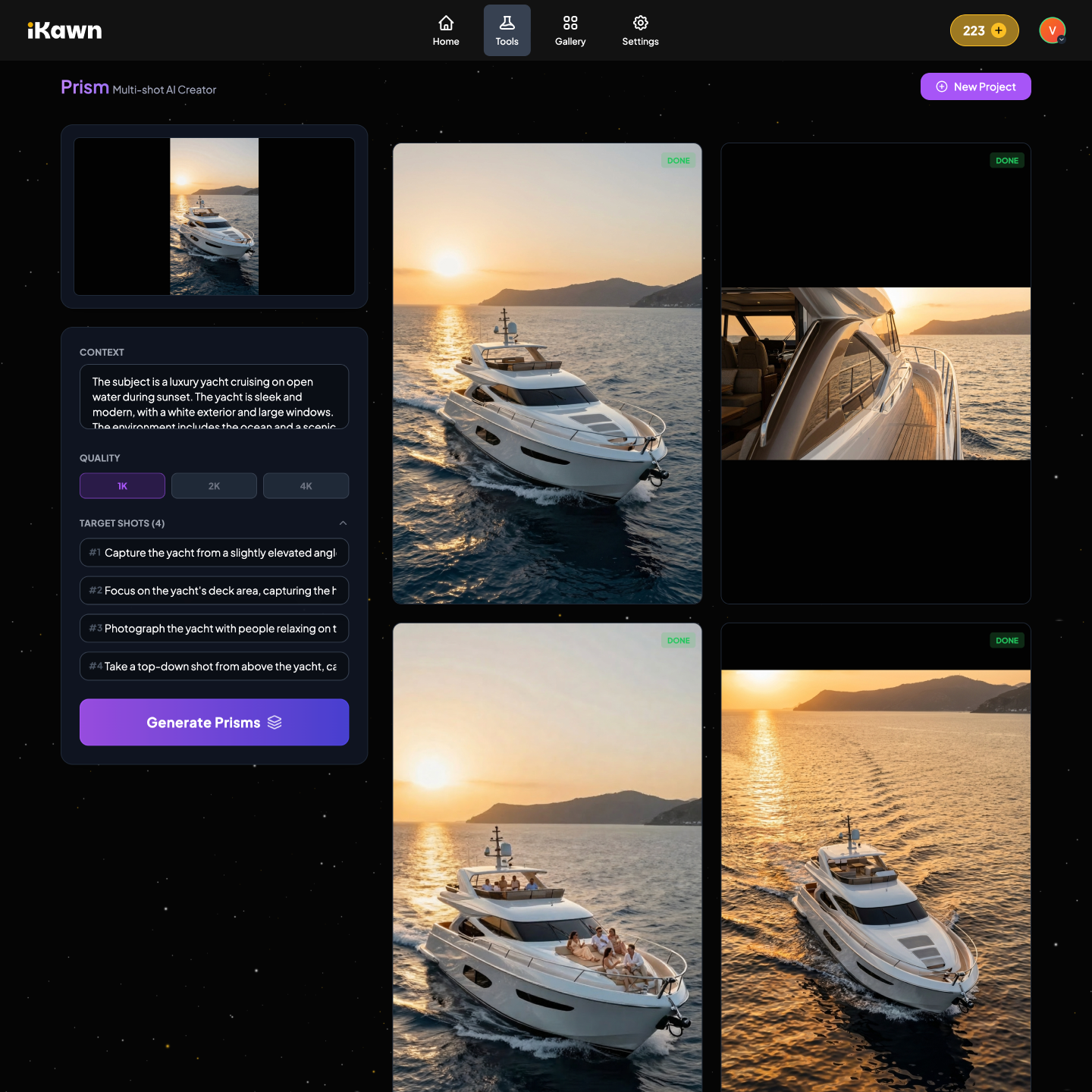Click the layers icon on Generate Prisms
1092x1092 pixels.
[x=275, y=723]
